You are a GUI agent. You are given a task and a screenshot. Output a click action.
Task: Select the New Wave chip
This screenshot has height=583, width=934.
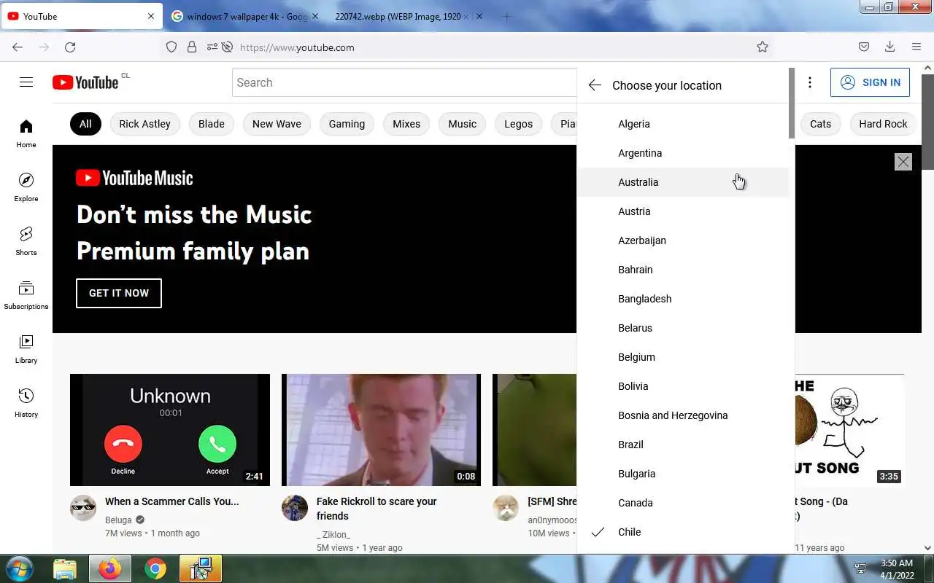click(277, 124)
